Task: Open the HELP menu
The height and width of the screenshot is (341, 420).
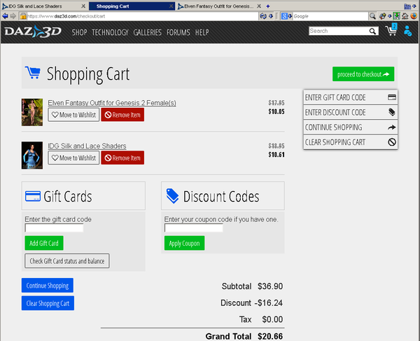Action: pyautogui.click(x=202, y=32)
